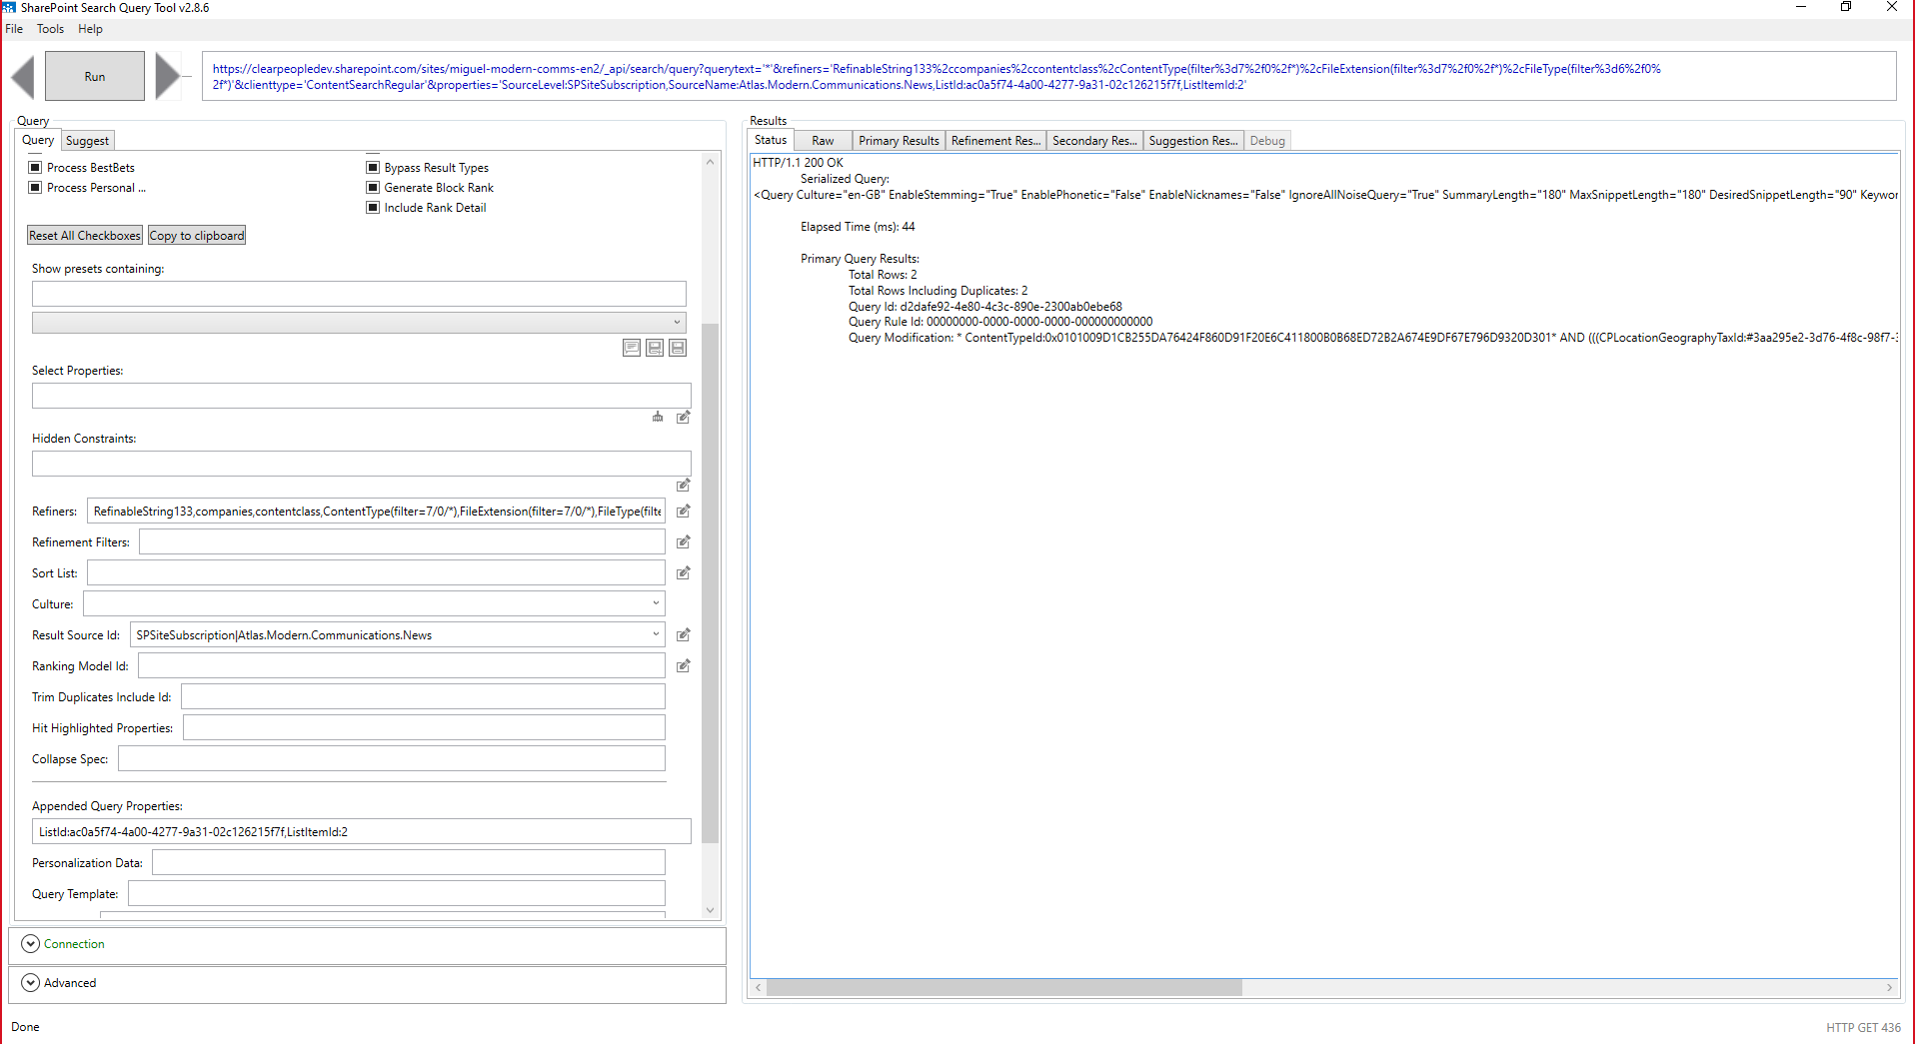Click the results scroll right arrow

[x=1889, y=987]
